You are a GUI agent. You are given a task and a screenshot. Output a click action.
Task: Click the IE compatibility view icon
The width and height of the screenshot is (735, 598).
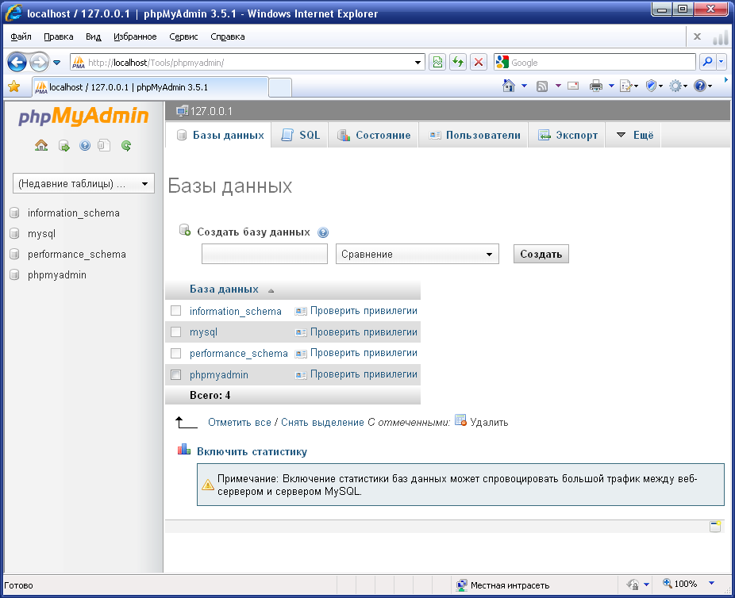(437, 62)
